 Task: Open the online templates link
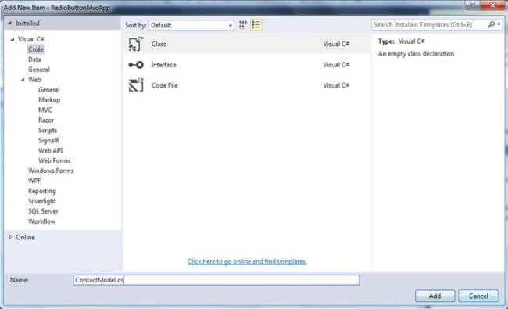coord(247,261)
